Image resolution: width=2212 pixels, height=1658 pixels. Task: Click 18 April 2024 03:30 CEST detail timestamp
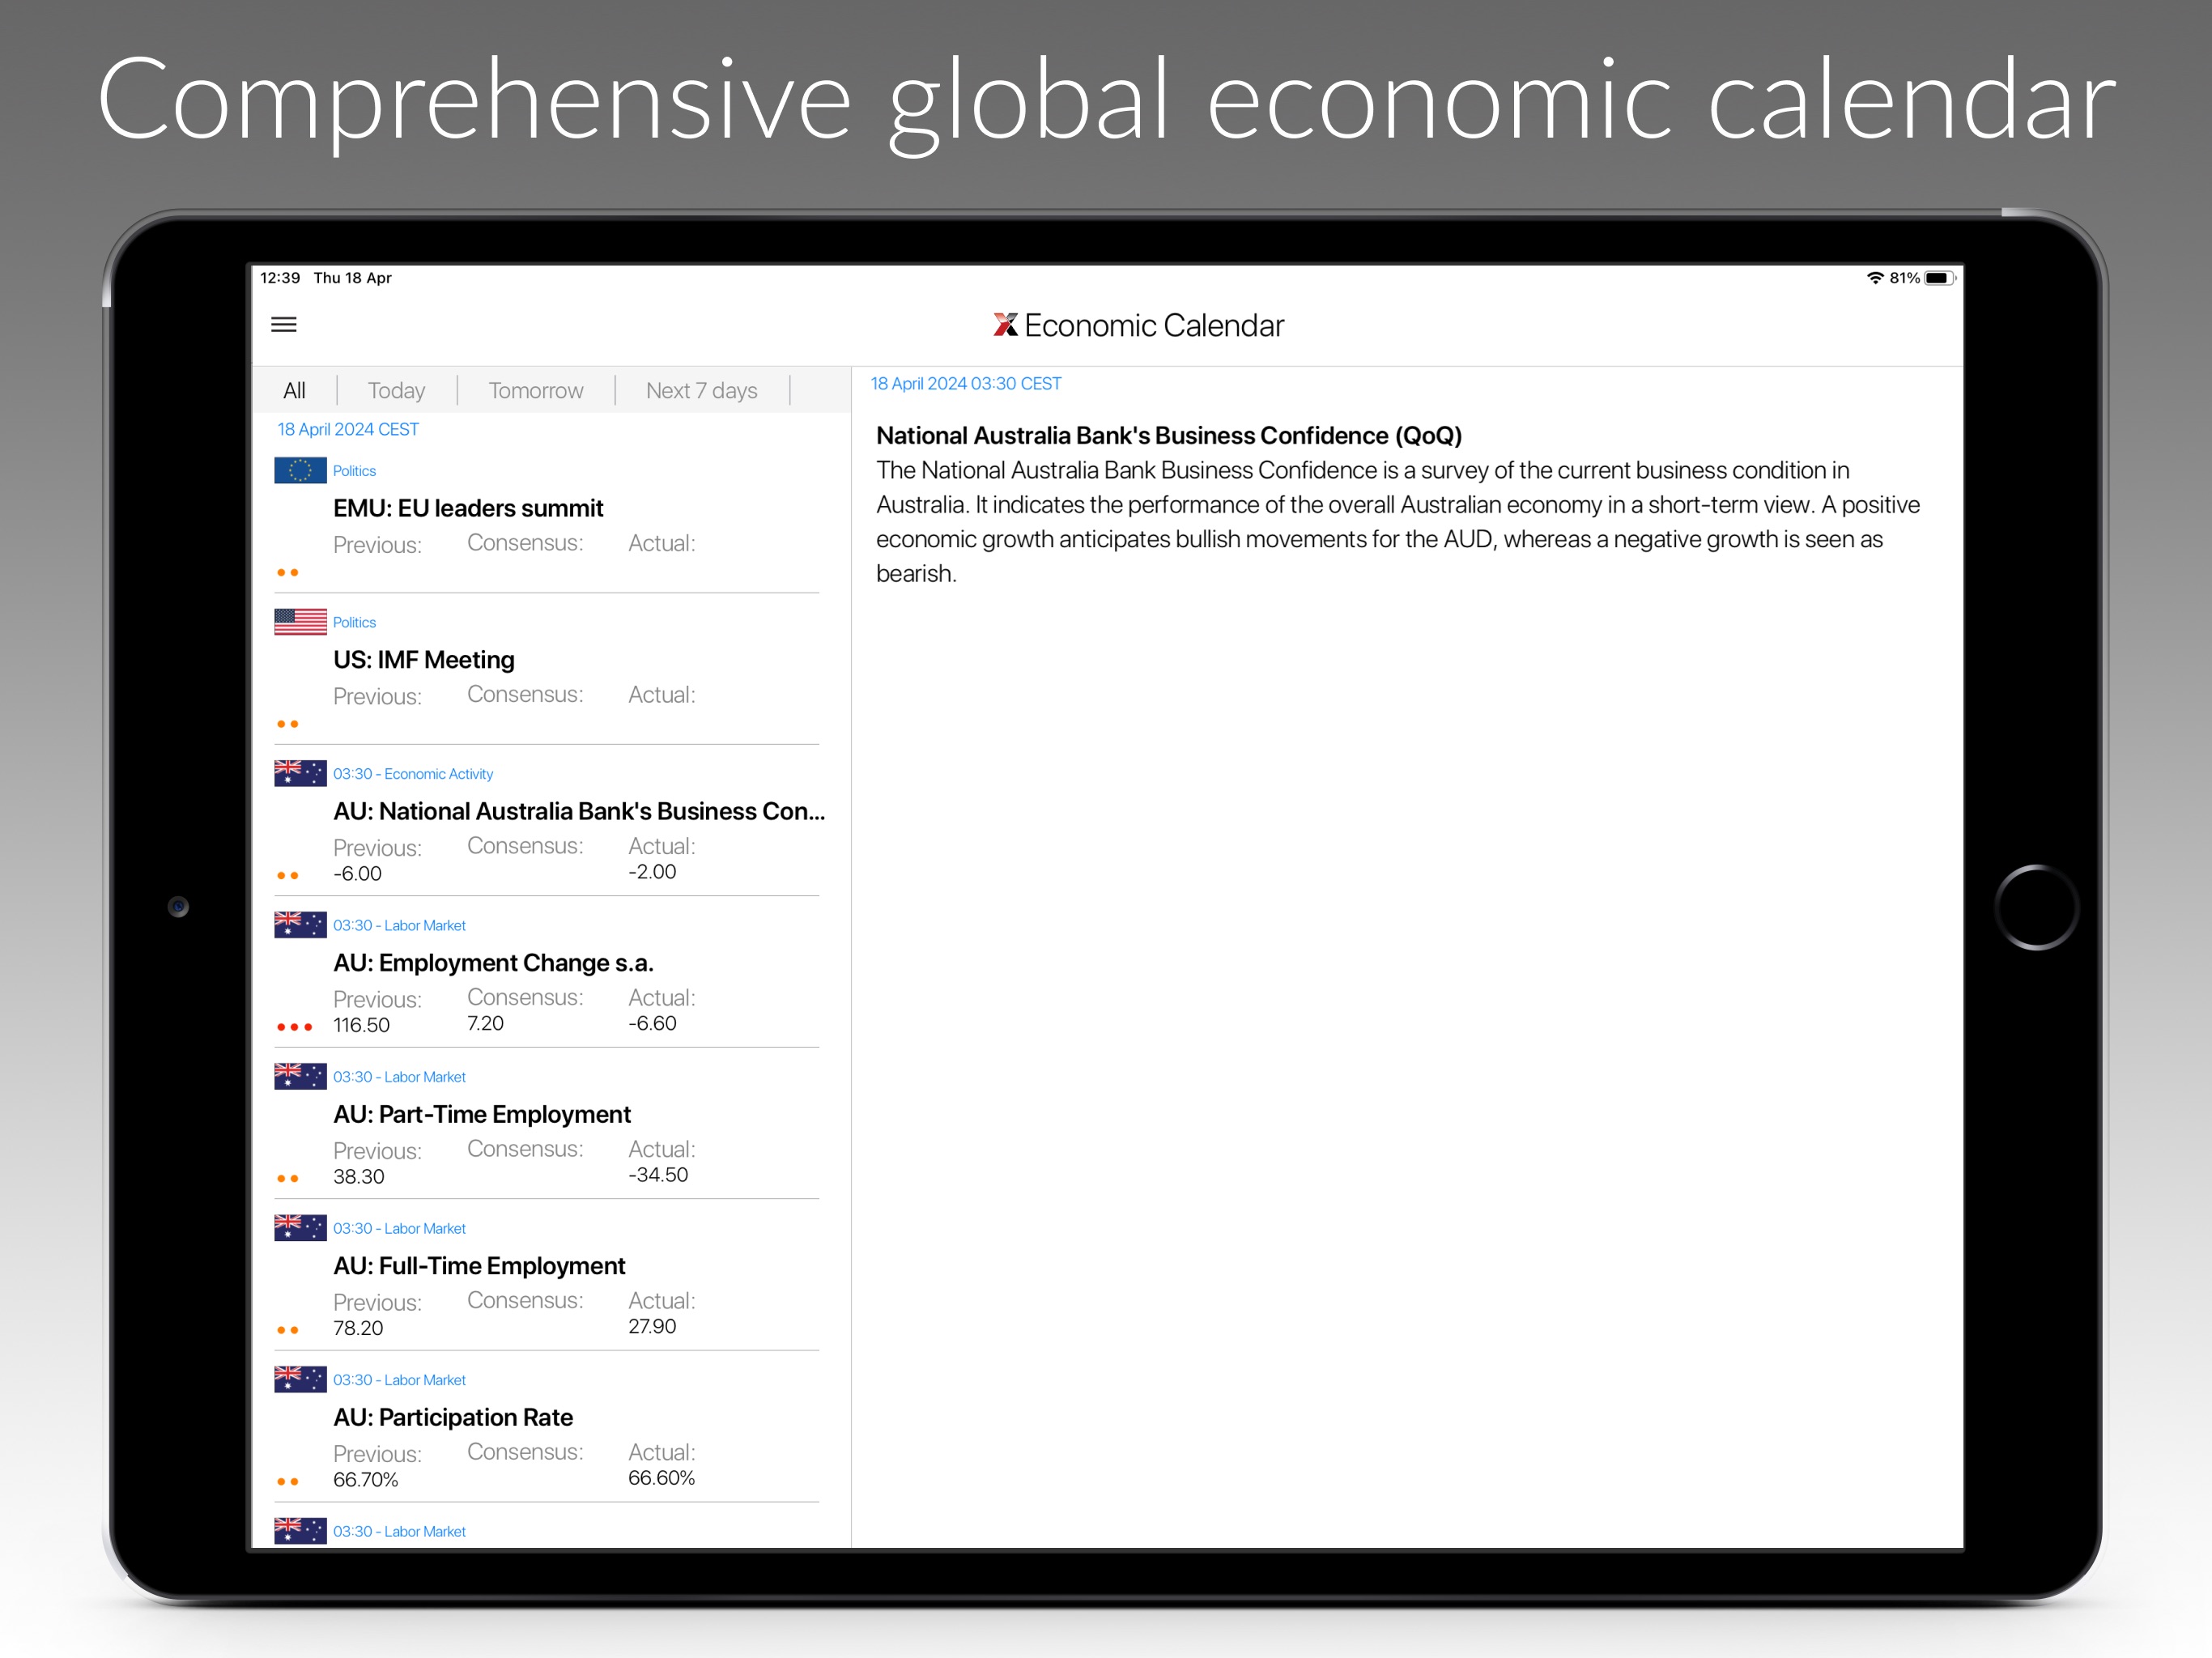(x=966, y=384)
